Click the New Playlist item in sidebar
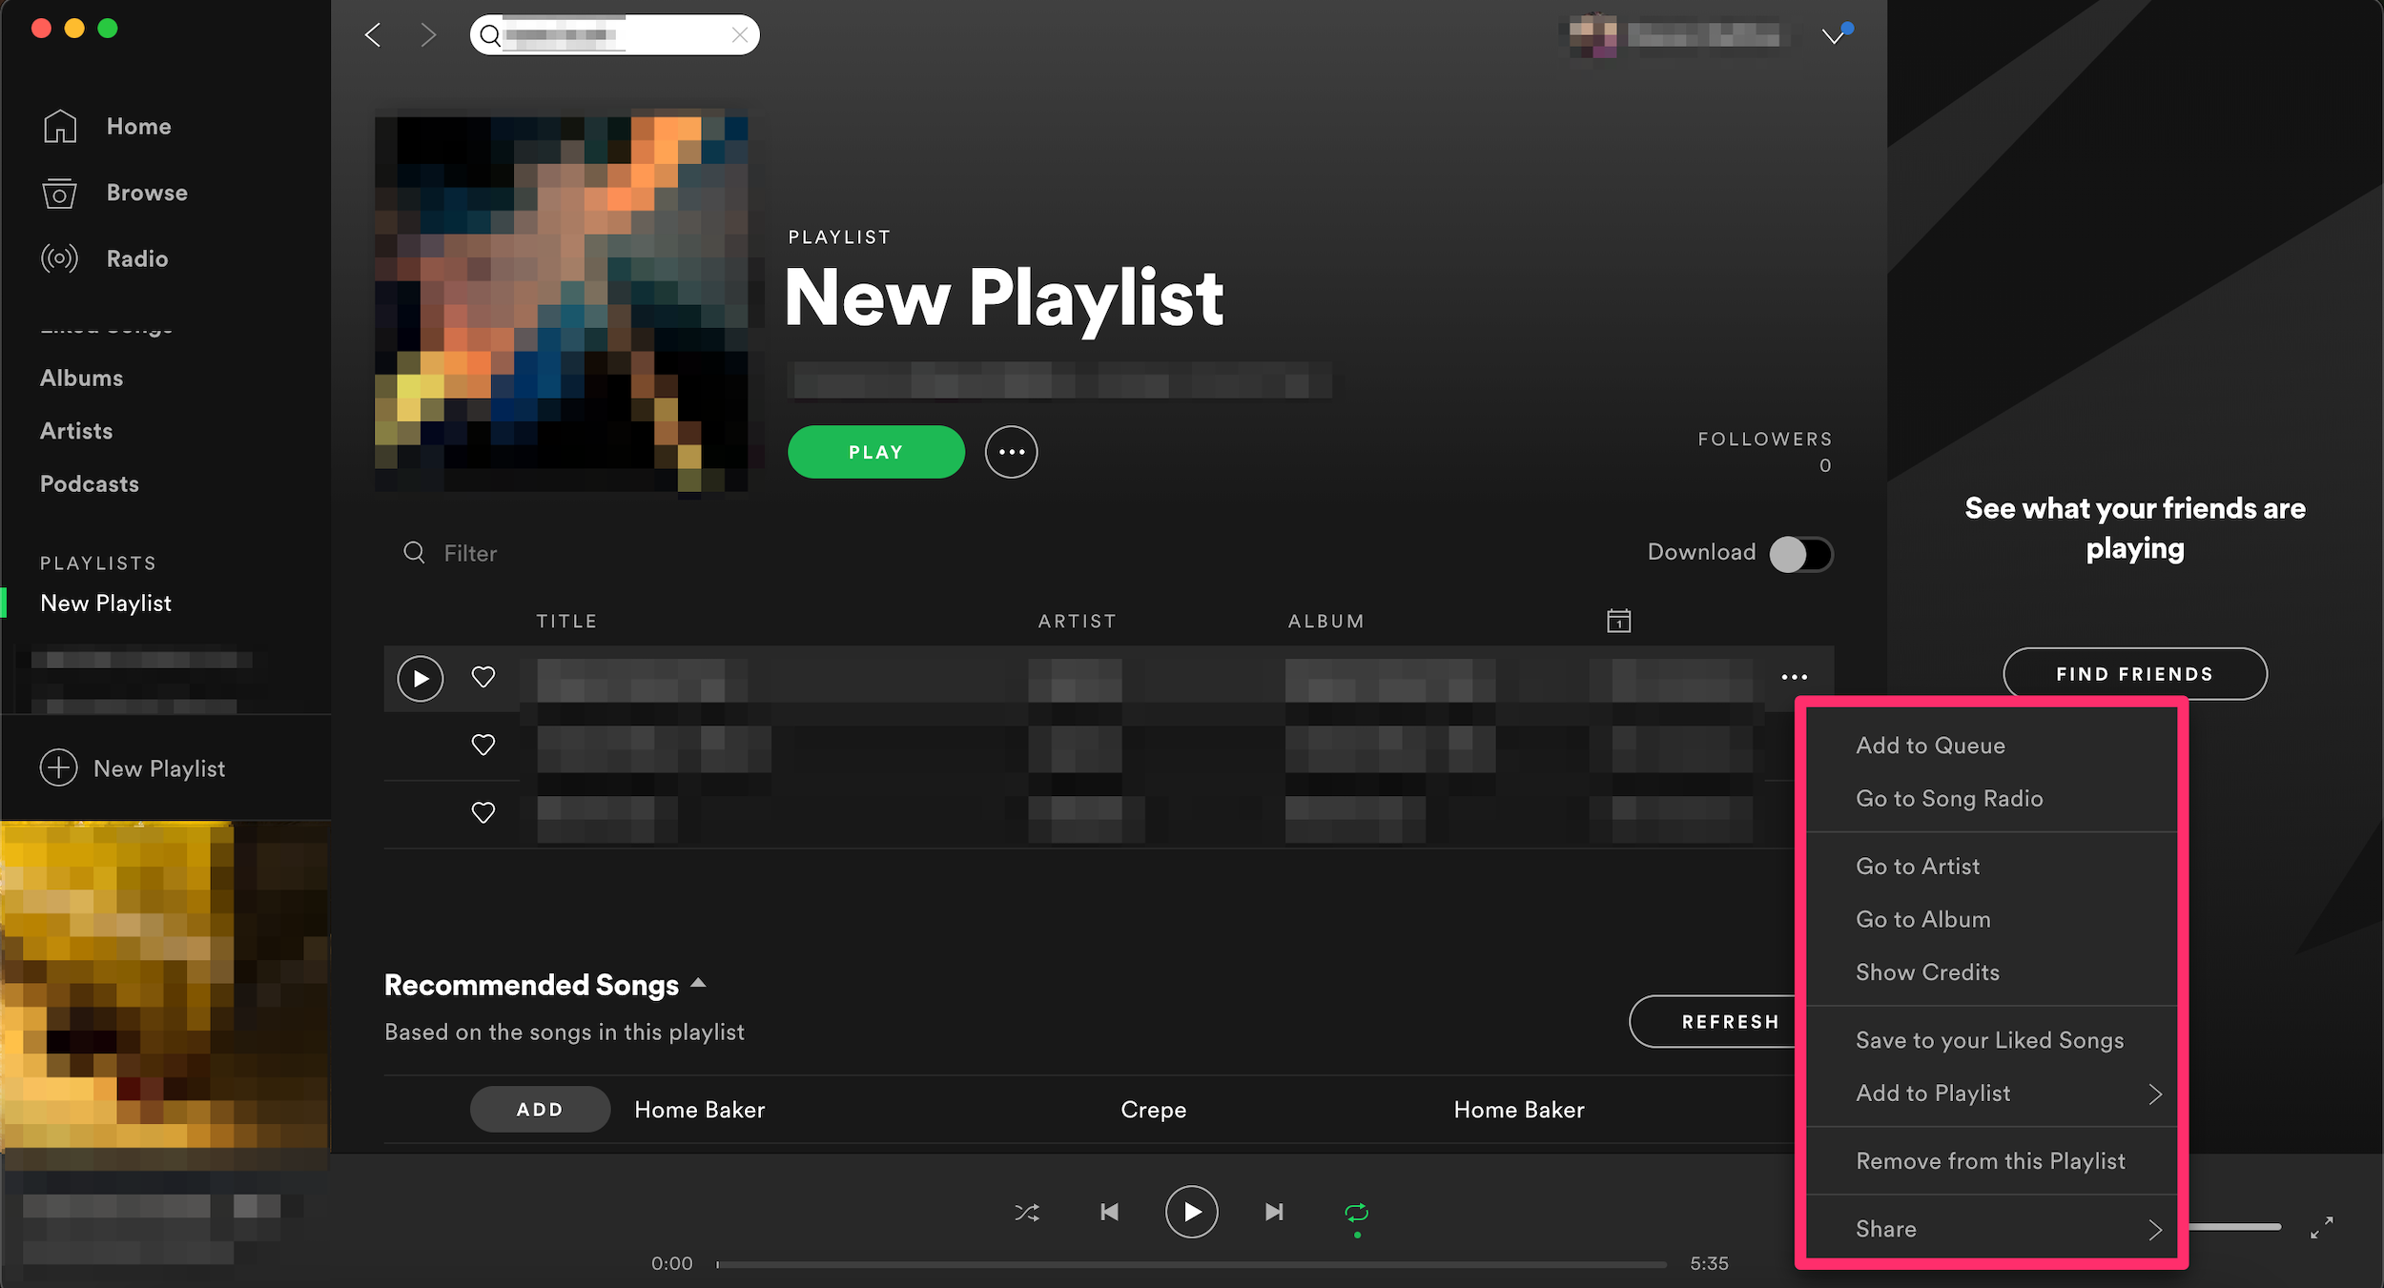2384x1288 pixels. pos(106,603)
